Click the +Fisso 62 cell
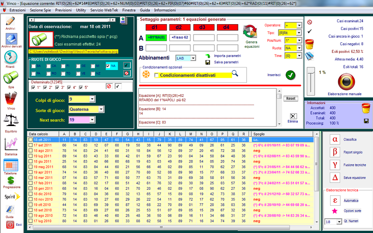This screenshot has width=373, height=233. pyautogui.click(x=180, y=37)
